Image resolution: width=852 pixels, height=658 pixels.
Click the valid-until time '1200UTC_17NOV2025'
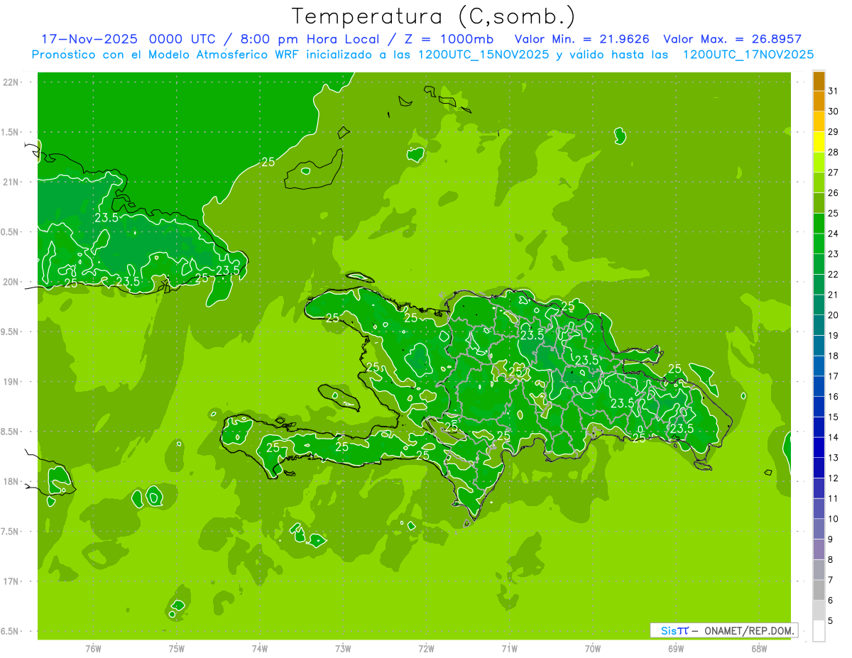pos(748,55)
